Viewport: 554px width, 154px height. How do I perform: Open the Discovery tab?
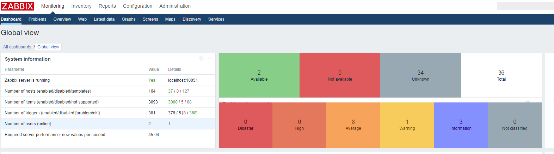pos(192,19)
